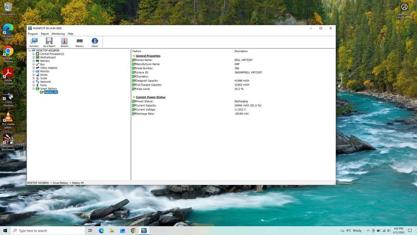
Task: Expand the Central Processor(s) node
Action: 33,54
